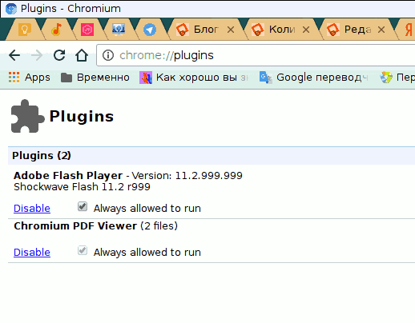Image resolution: width=415 pixels, height=323 pixels.
Task: Click the forward navigation arrow
Action: point(37,55)
